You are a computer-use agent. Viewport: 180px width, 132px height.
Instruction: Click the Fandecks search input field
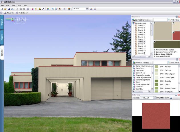click(x=160, y=63)
